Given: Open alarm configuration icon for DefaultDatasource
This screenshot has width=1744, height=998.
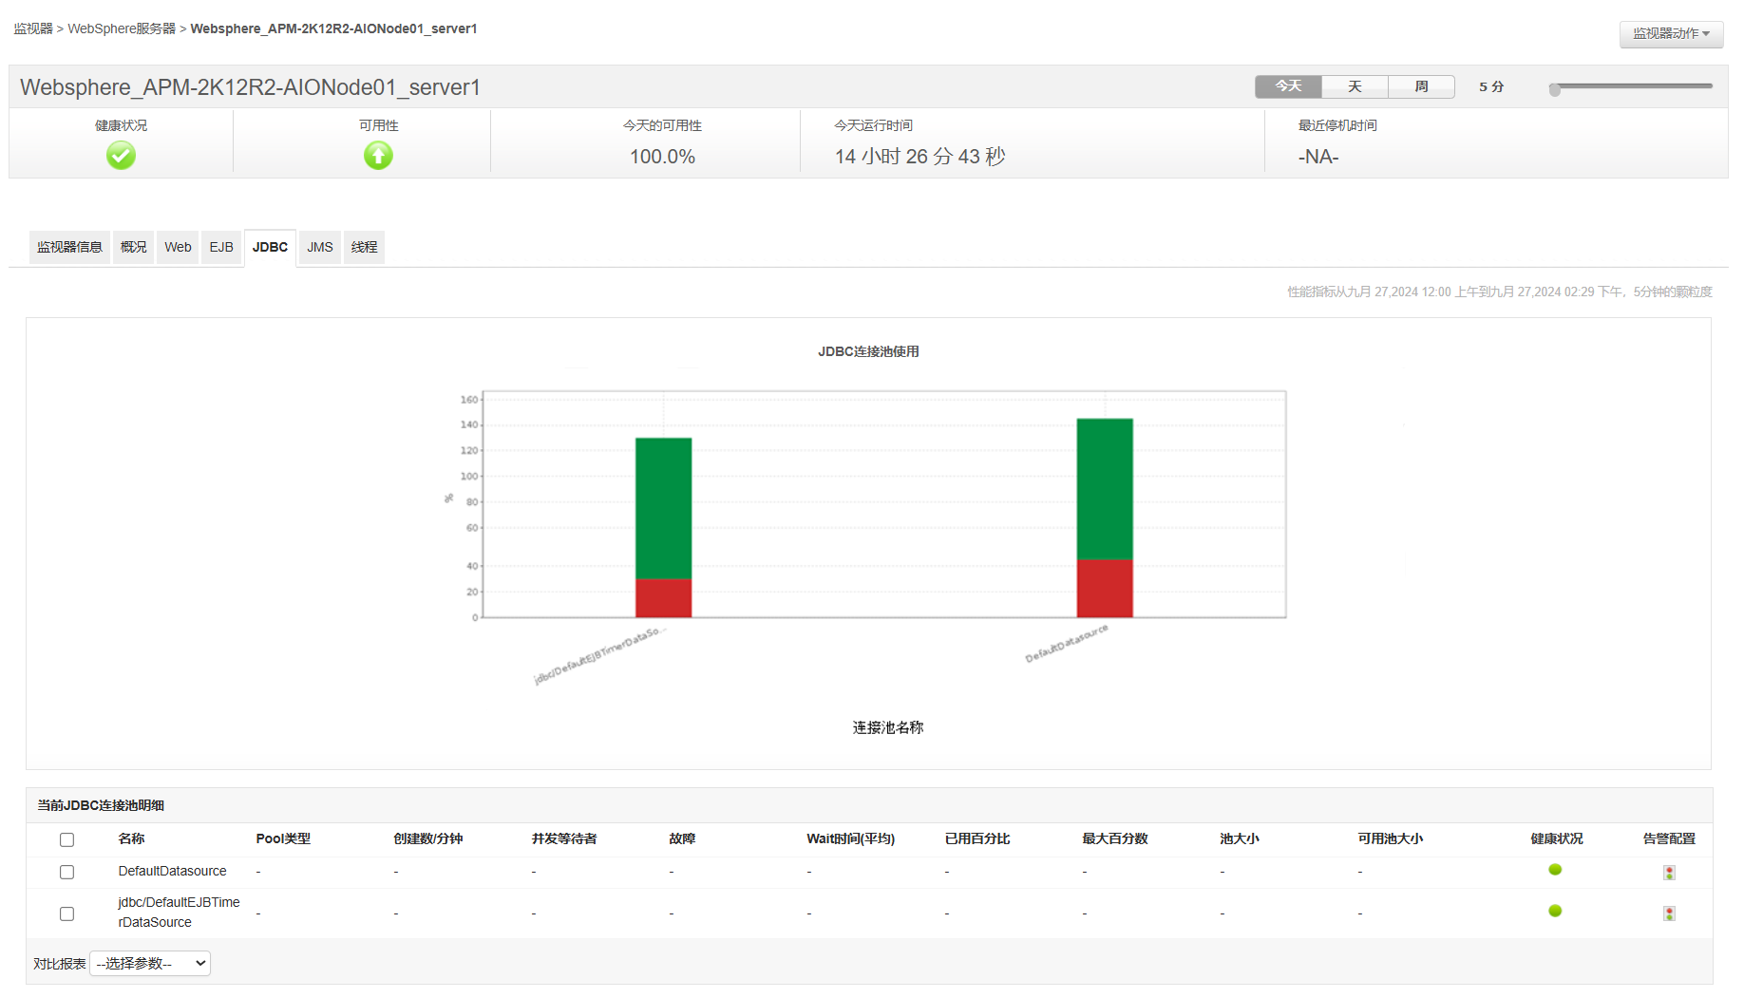Looking at the screenshot, I should 1669,873.
